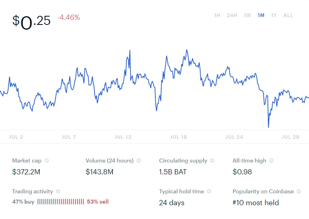This screenshot has width=309, height=219.
Task: Open the info icon beside All-time high
Action: (271, 160)
